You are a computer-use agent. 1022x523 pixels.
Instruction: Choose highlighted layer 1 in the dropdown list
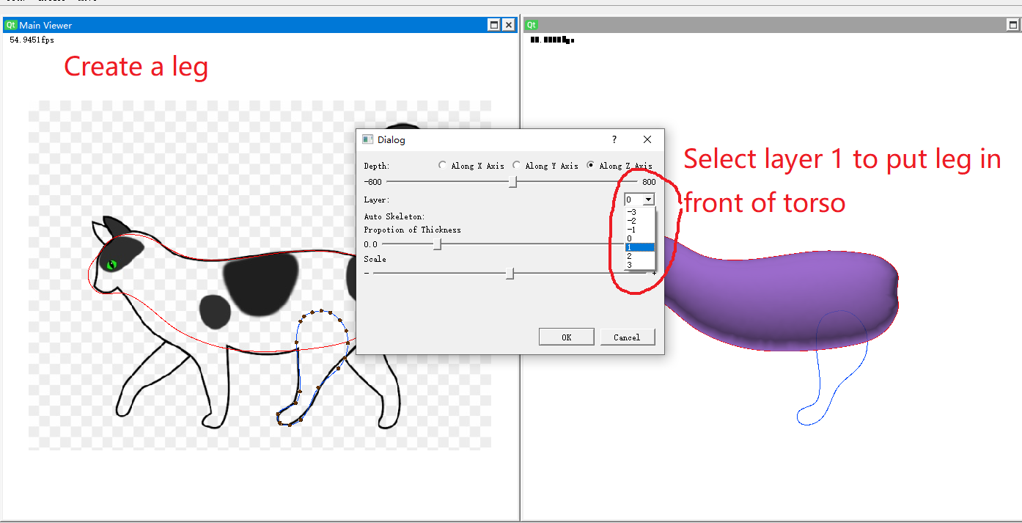click(639, 247)
